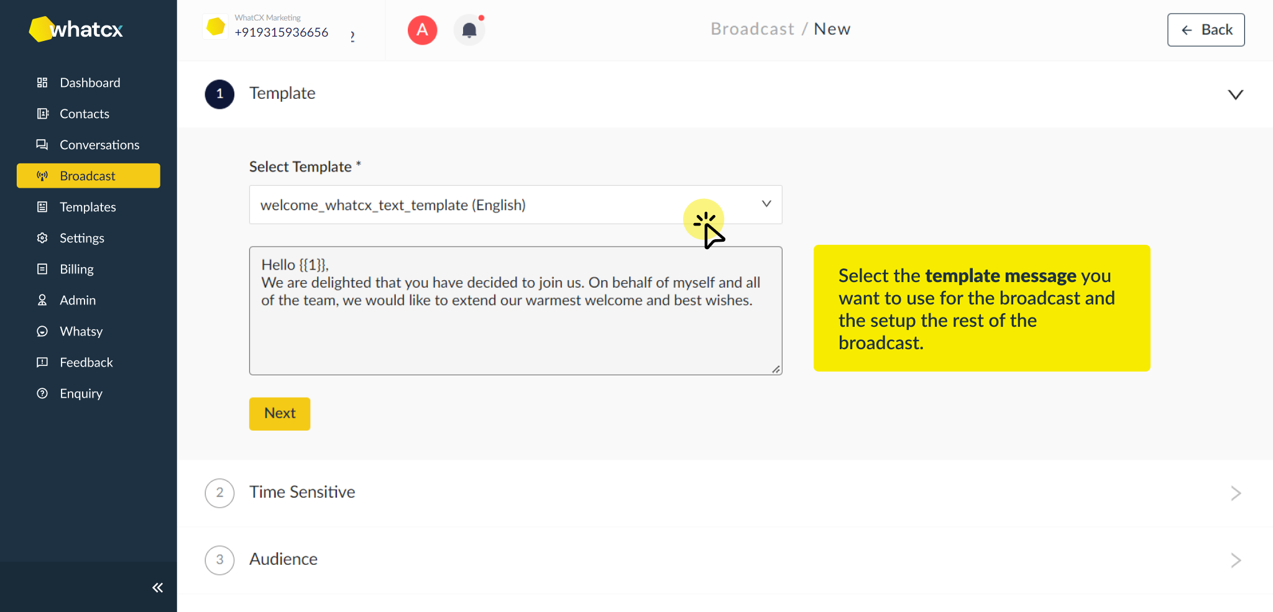Expand the Time Sensitive step
This screenshot has width=1273, height=612.
tap(1236, 493)
